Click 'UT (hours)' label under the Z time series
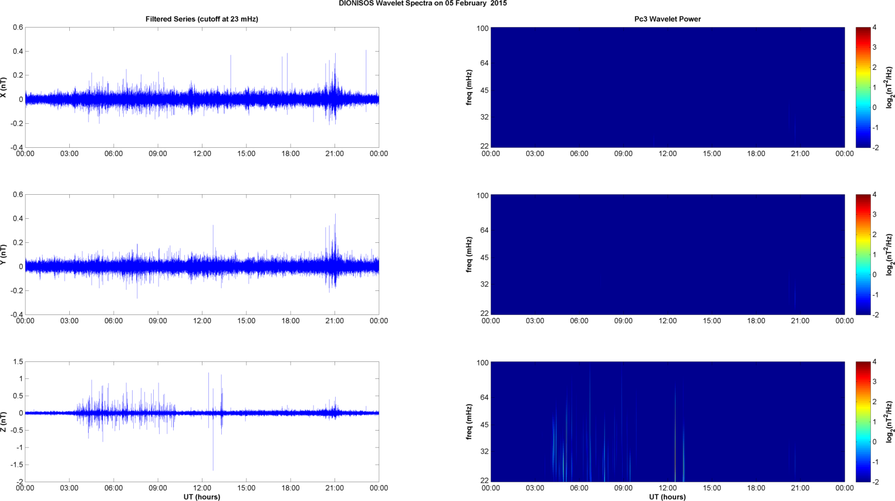 pos(202,497)
